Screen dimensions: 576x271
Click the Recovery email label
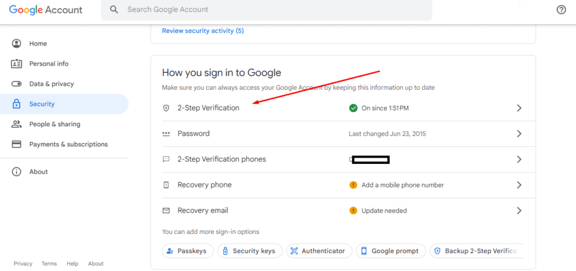202,210
